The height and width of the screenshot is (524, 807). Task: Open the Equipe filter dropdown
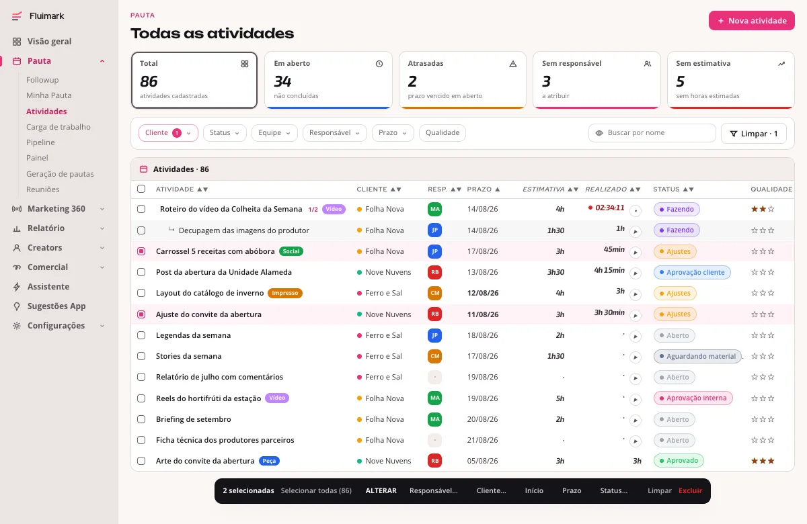click(x=274, y=133)
